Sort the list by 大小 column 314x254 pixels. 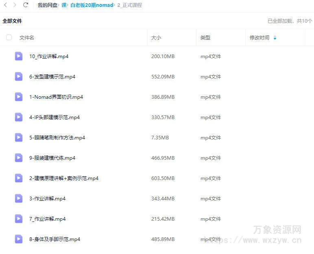[156, 37]
